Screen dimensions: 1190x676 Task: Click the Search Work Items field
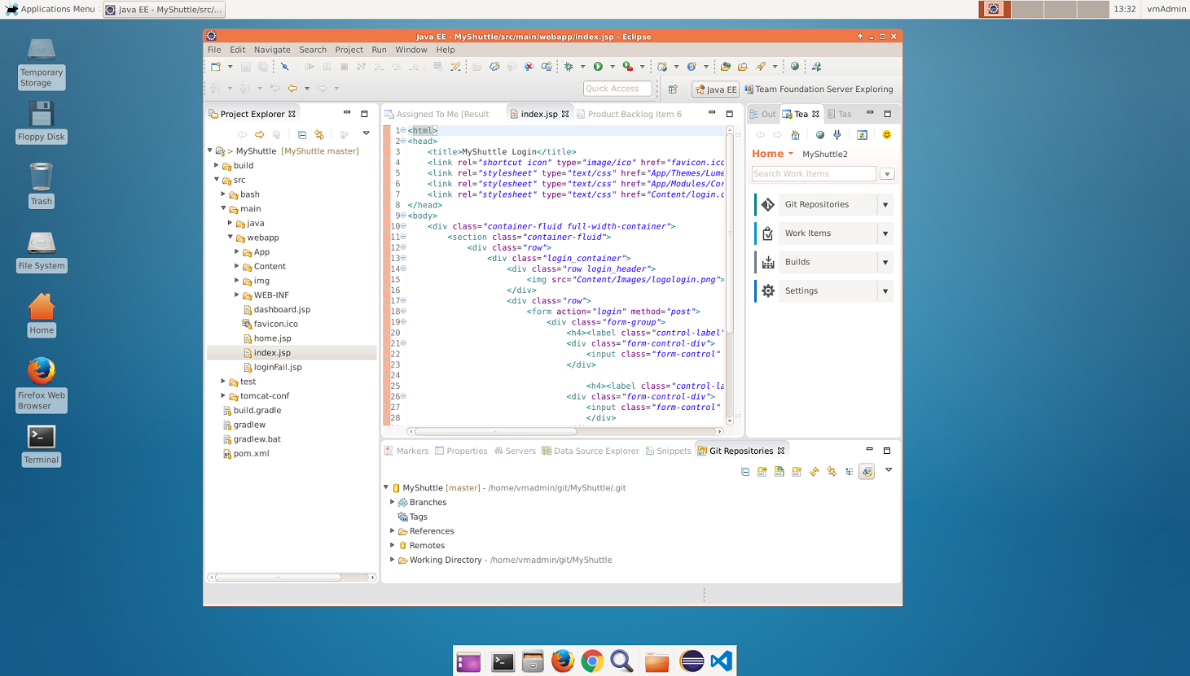(814, 174)
